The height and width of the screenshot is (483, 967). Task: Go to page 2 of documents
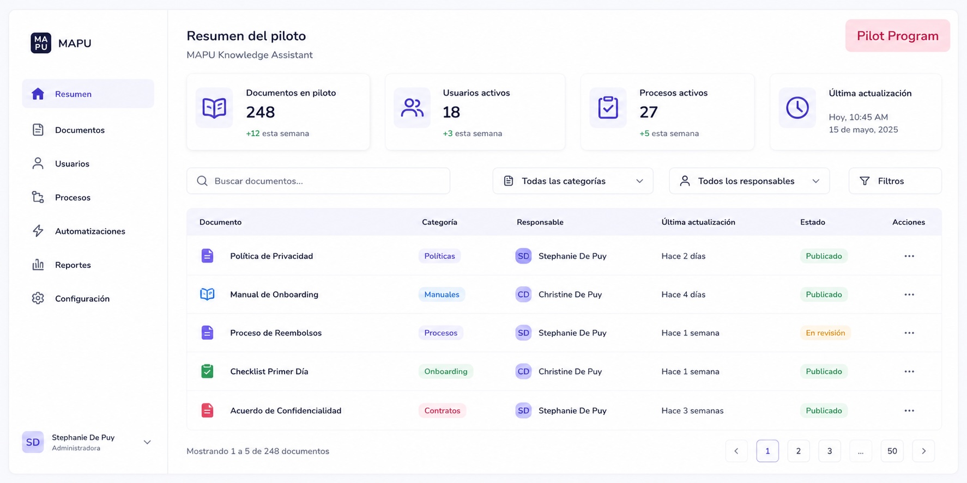pyautogui.click(x=799, y=451)
